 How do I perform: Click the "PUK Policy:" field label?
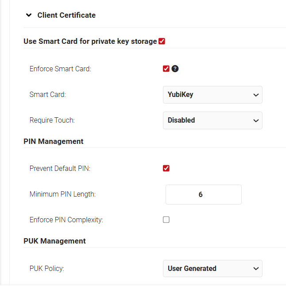(x=47, y=268)
